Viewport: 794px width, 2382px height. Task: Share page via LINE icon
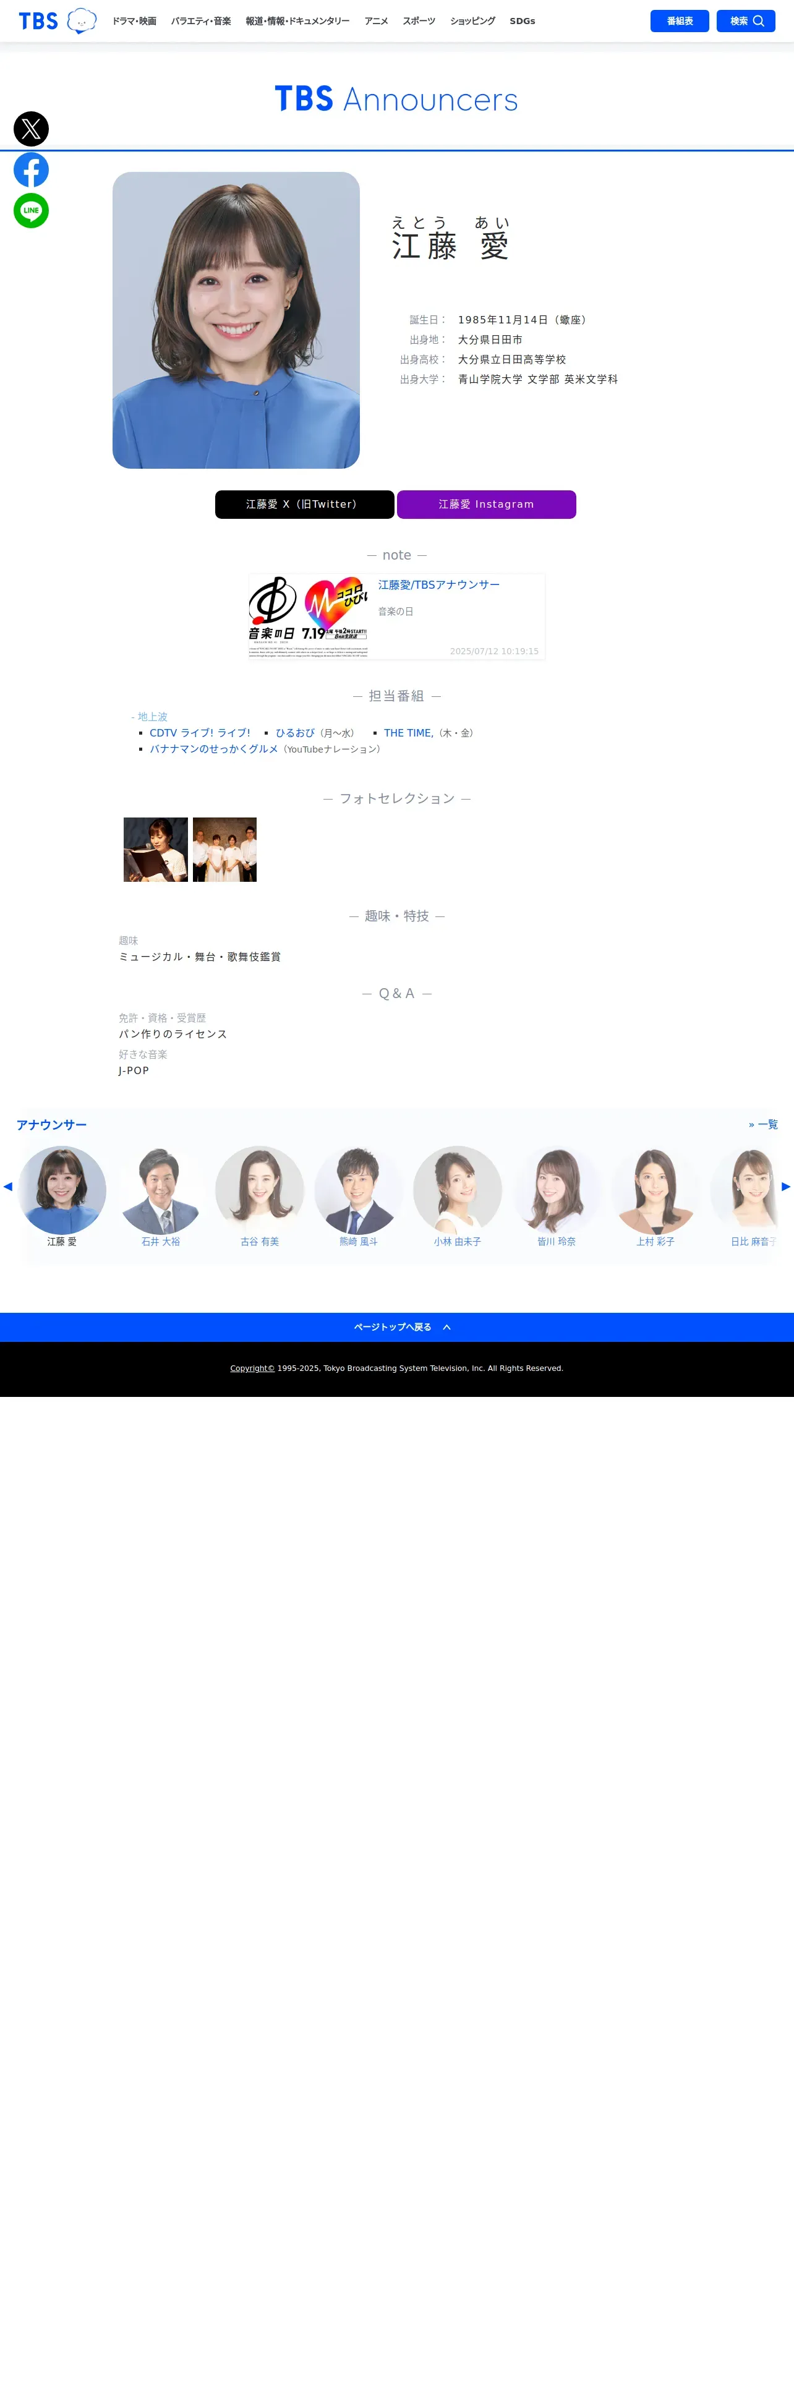[x=32, y=211]
